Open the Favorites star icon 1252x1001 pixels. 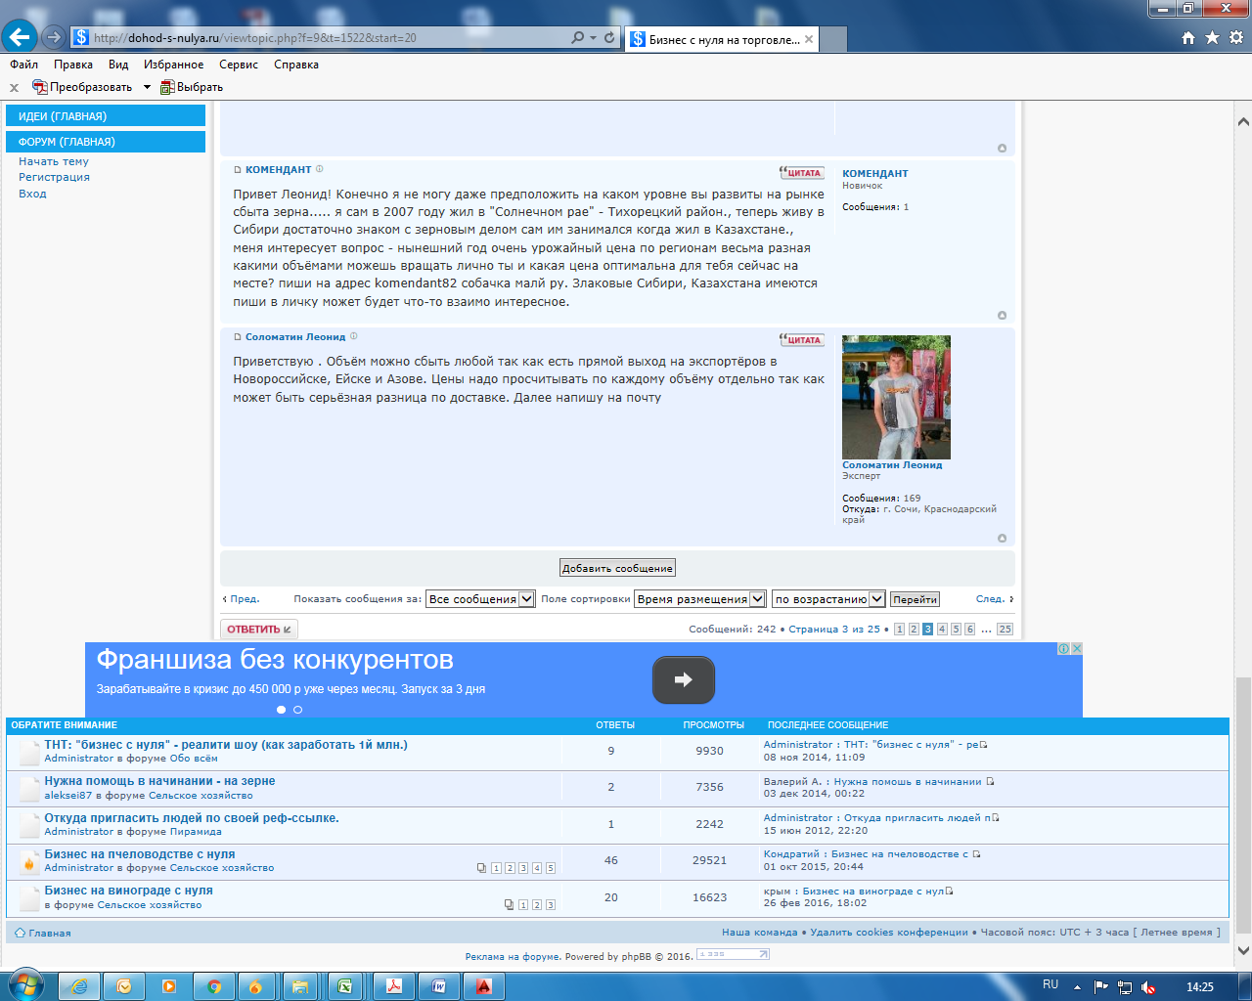(x=1212, y=37)
